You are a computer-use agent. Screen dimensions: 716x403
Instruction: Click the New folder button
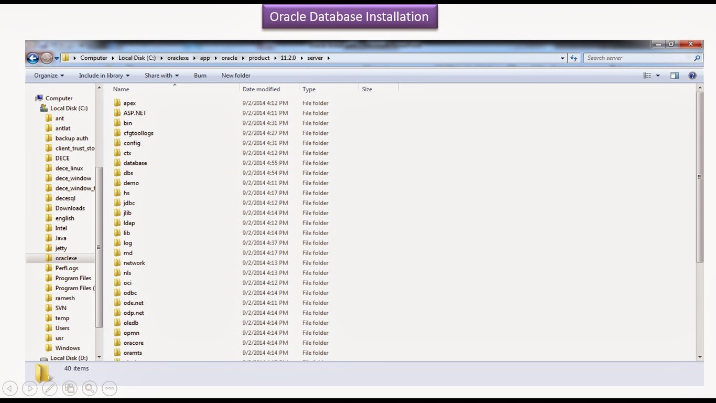pyautogui.click(x=236, y=76)
